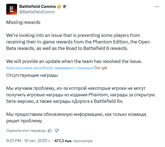This screenshot has height=147, width=165.
Task: Click the 'Оцените этот перевод:' label
Action: pos(26,130)
